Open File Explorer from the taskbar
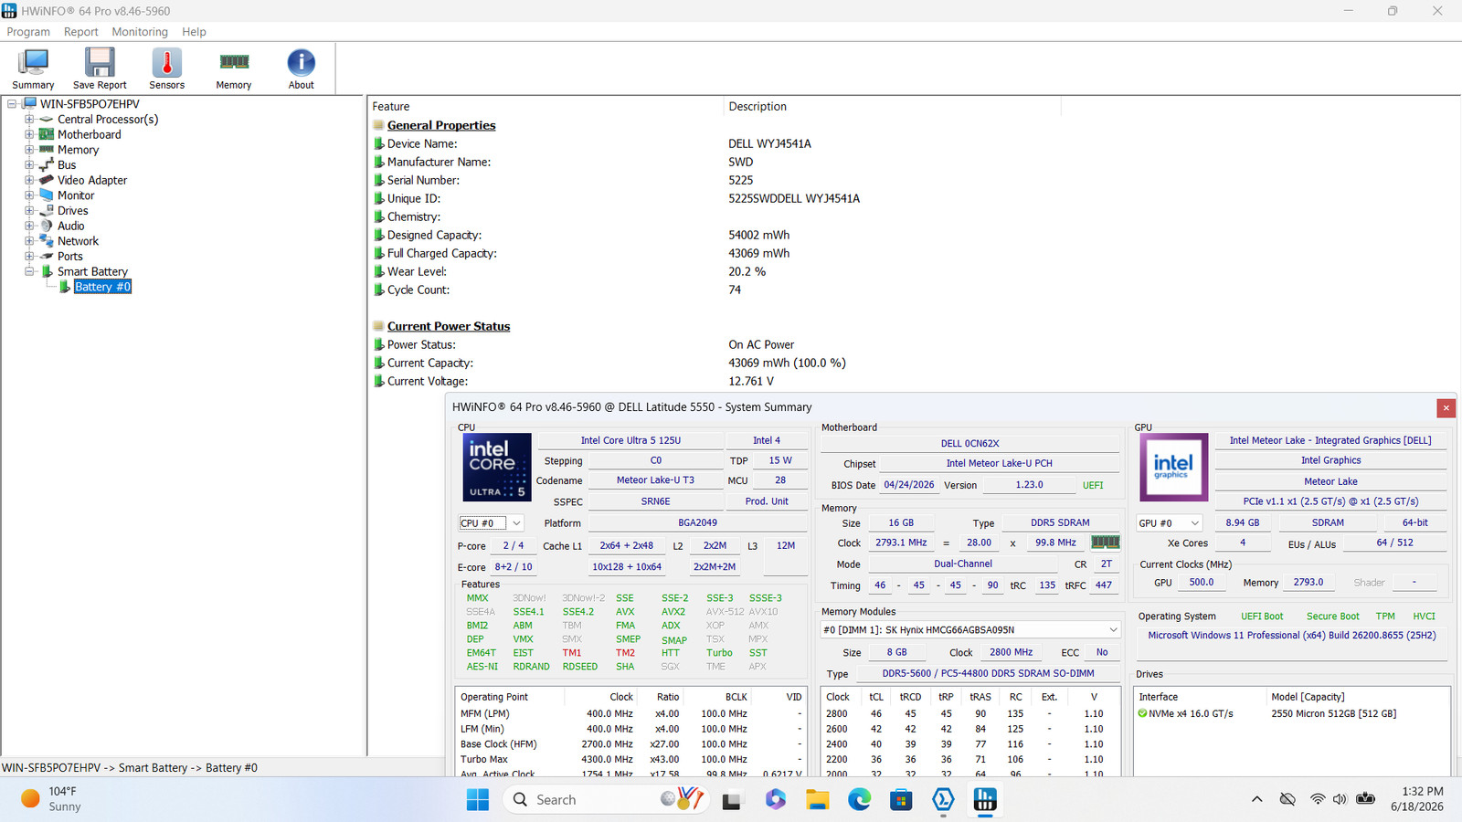 tap(817, 800)
